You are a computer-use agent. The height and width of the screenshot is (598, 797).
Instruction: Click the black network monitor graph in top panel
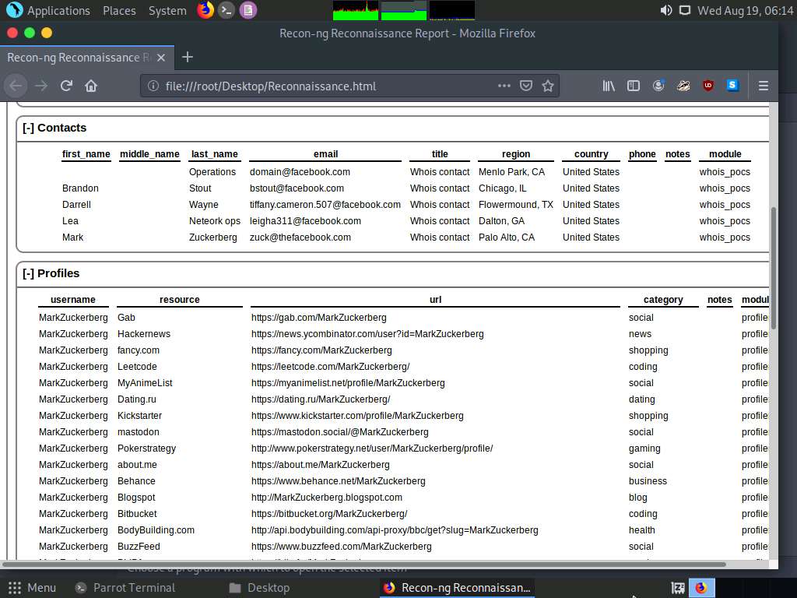(452, 10)
